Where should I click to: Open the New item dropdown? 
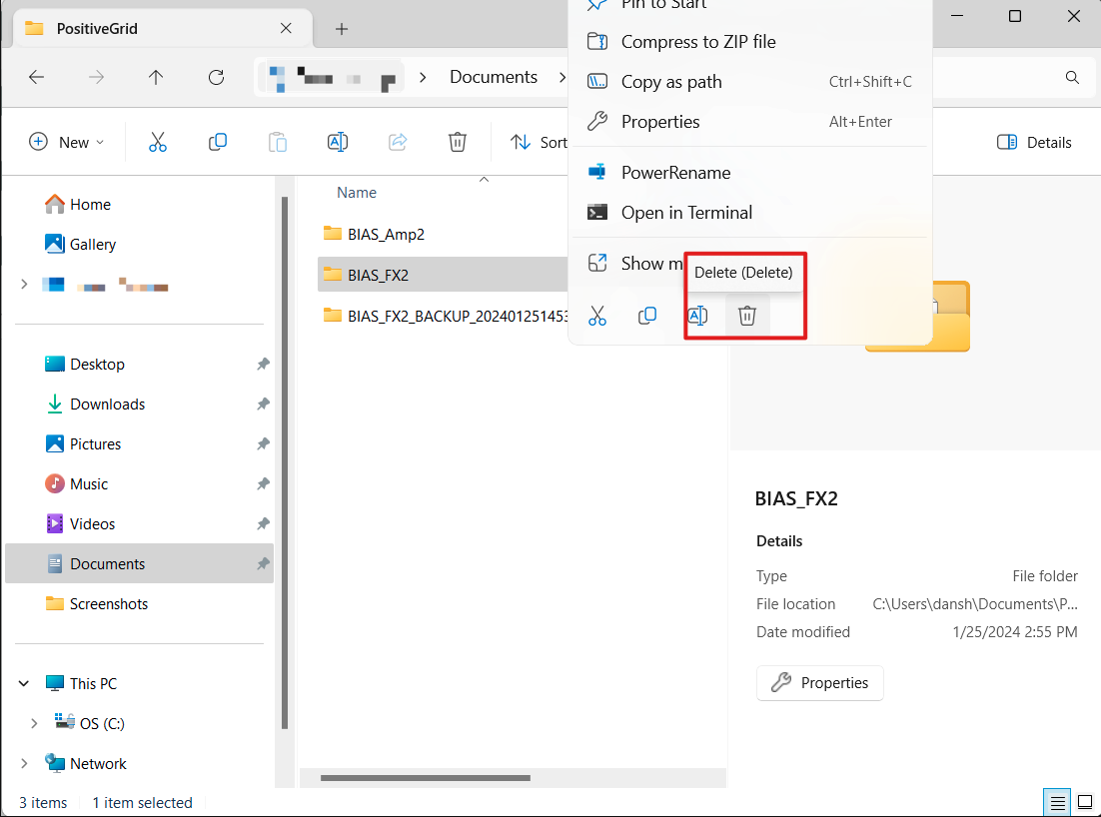[67, 142]
